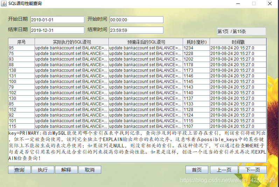Click the 预编译后的SQL语句 column header

[146, 42]
